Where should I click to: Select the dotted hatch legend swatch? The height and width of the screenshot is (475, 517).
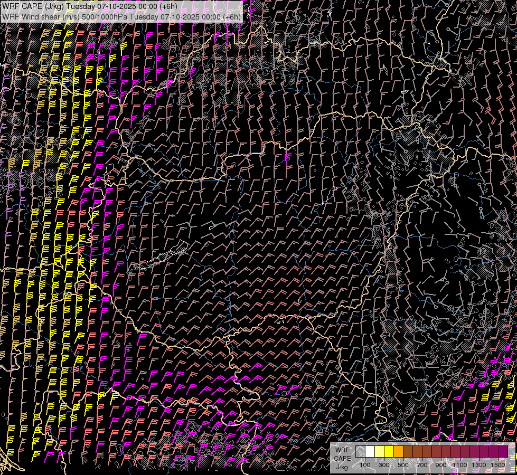click(360, 452)
